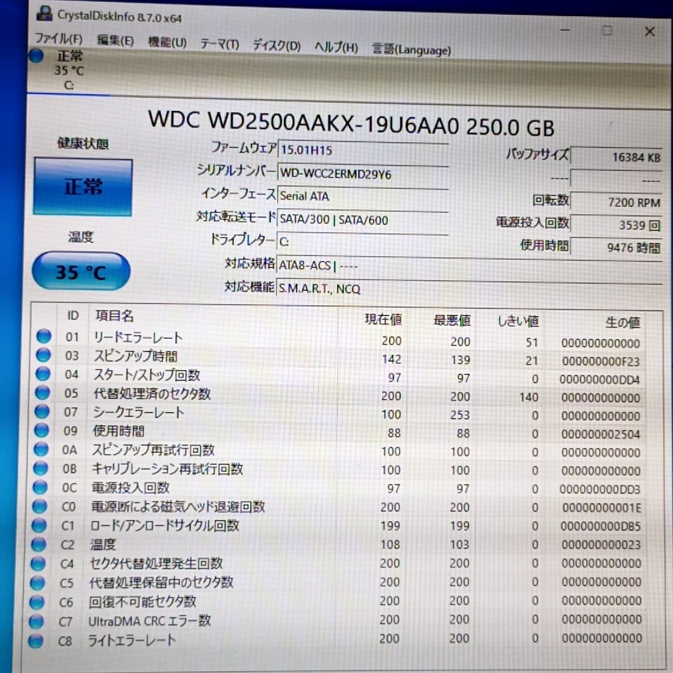Viewport: 673px width, 673px height.
Task: Click the 現在値 column header
Action: [383, 319]
